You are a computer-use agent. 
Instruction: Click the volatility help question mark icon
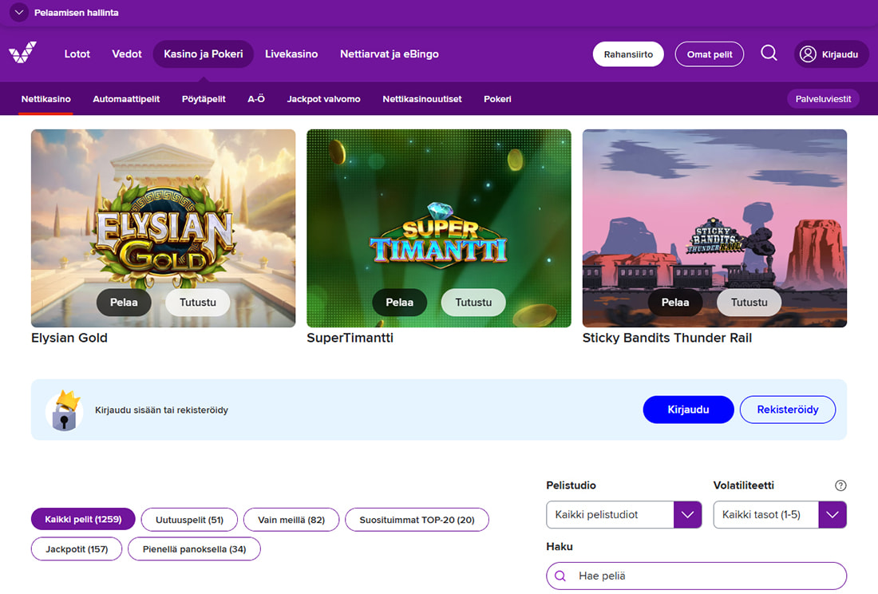coord(840,485)
